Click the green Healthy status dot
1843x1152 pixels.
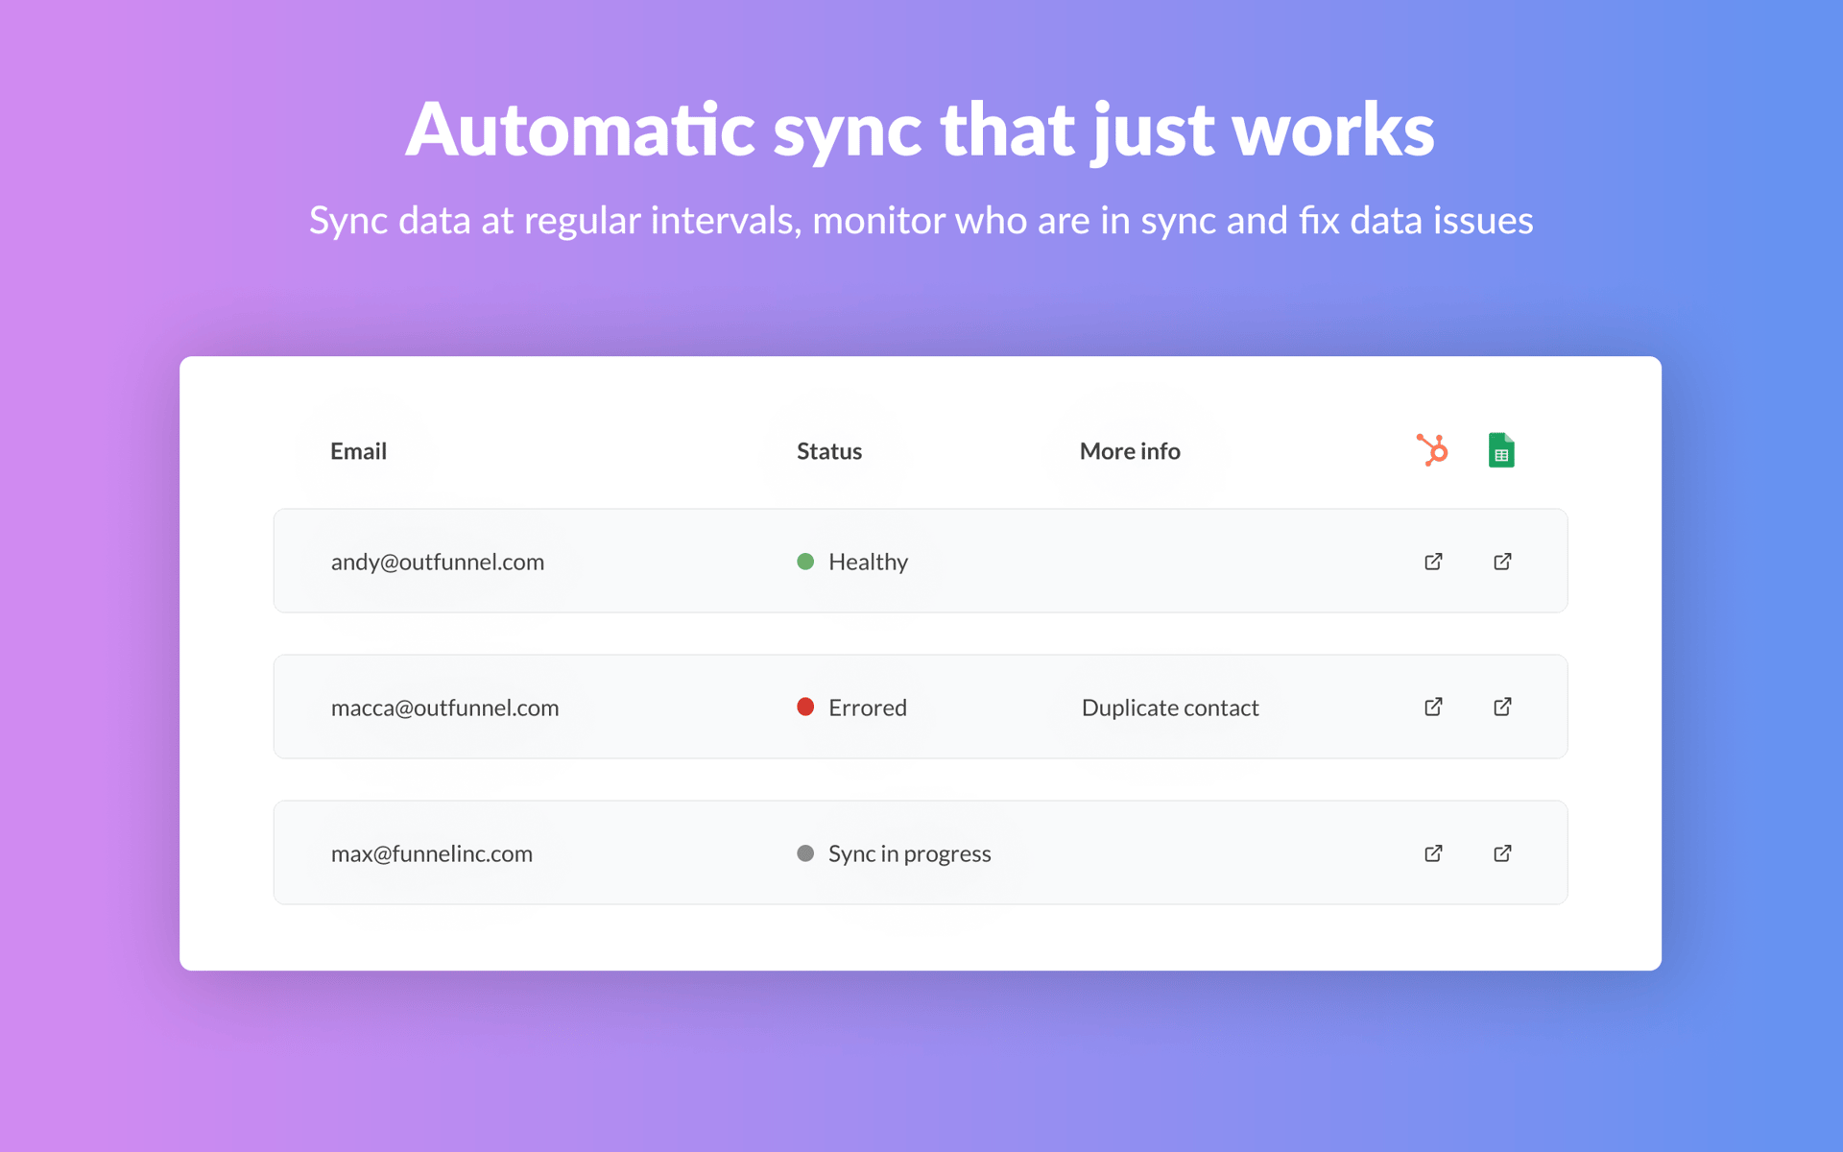pos(806,562)
